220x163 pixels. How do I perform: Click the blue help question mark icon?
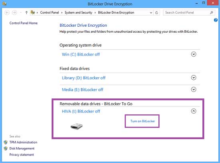click(x=216, y=20)
